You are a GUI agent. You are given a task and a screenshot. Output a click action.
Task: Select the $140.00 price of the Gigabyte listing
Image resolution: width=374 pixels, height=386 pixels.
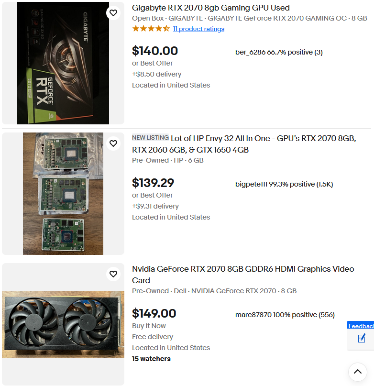pyautogui.click(x=155, y=51)
